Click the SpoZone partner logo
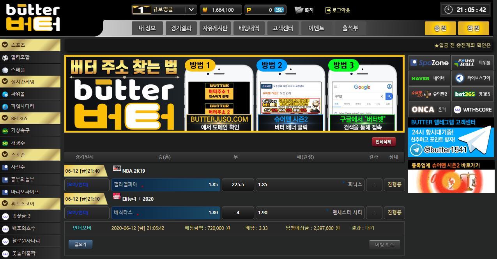The image size is (497, 259). [429, 63]
